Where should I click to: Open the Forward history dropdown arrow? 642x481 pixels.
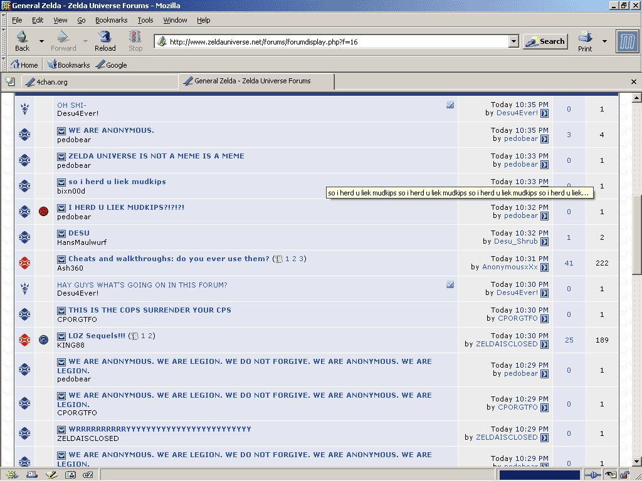85,41
